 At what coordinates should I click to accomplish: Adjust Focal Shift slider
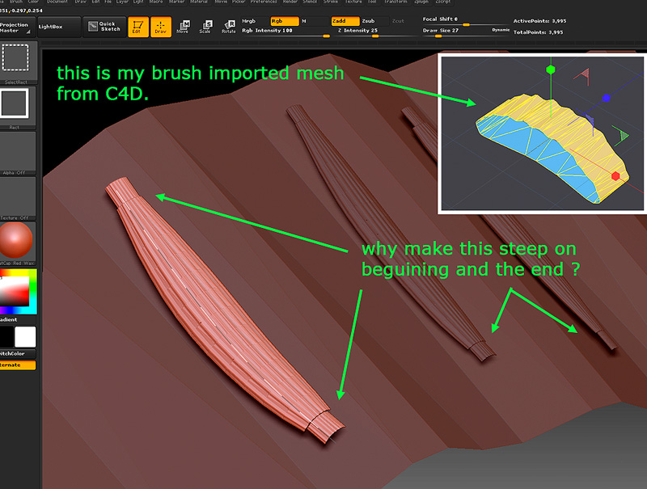click(x=467, y=21)
